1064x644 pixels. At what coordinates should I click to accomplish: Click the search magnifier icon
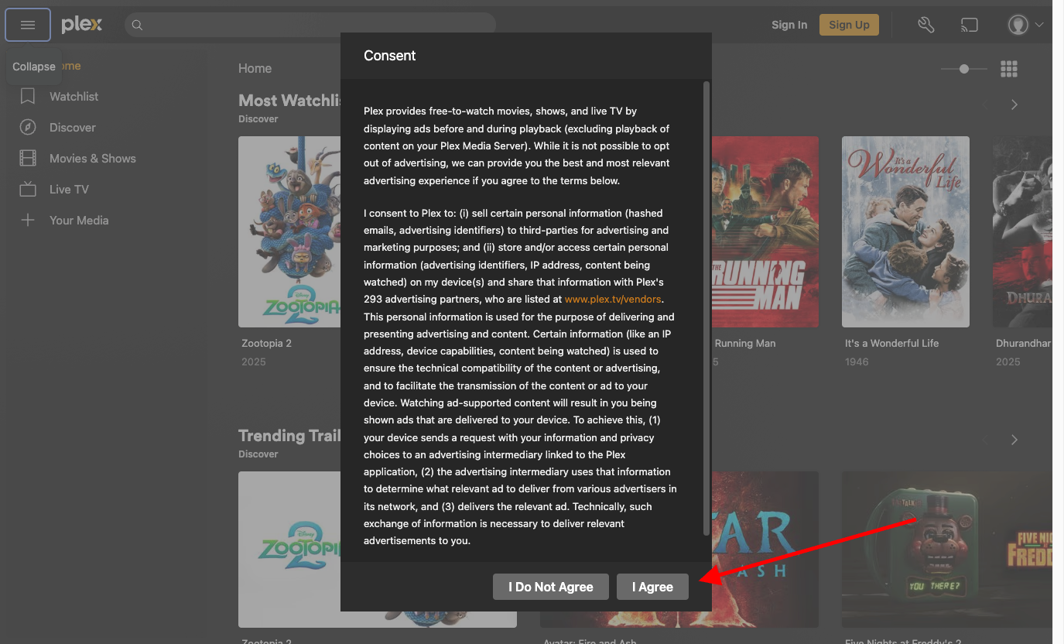point(136,25)
